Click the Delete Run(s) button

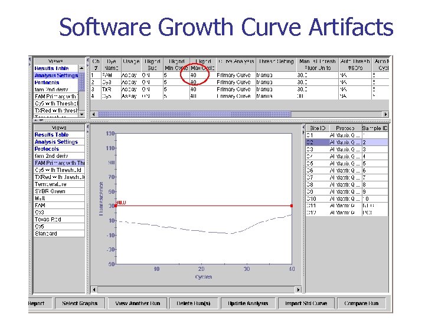pos(194,303)
